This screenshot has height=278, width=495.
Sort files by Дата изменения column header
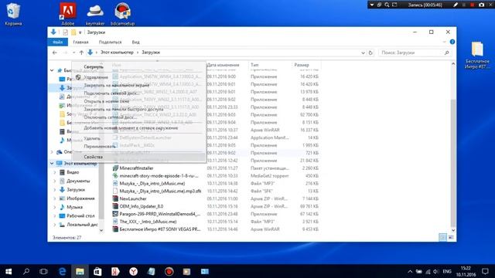pos(227,65)
